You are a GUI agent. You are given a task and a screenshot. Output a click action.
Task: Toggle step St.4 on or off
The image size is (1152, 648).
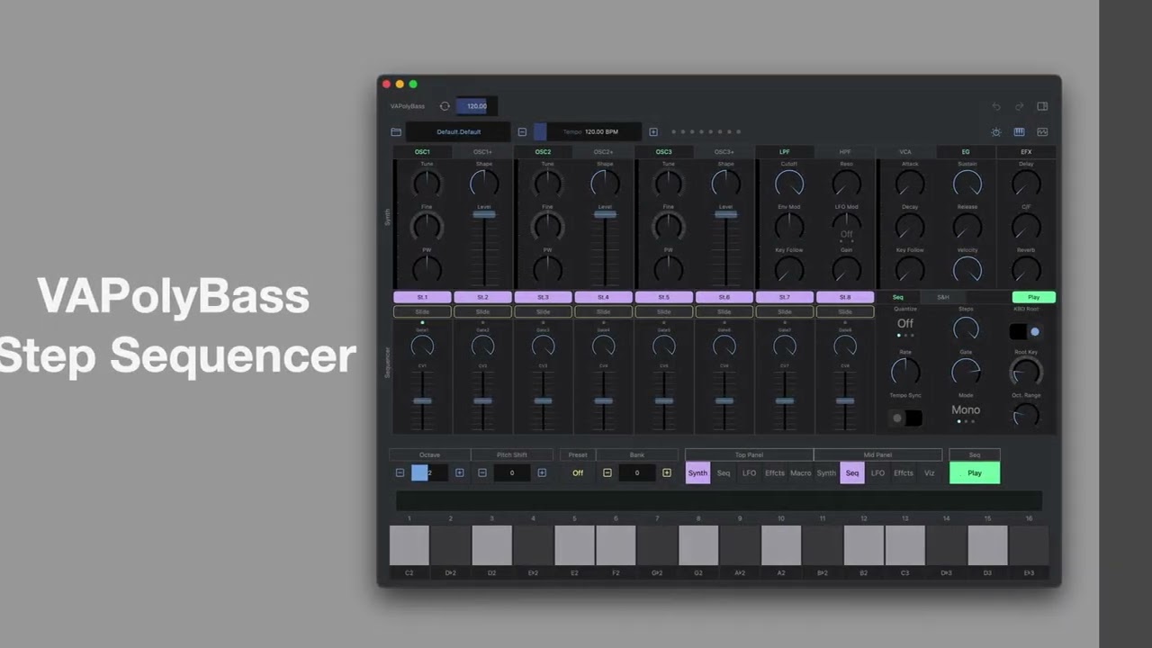pyautogui.click(x=603, y=297)
